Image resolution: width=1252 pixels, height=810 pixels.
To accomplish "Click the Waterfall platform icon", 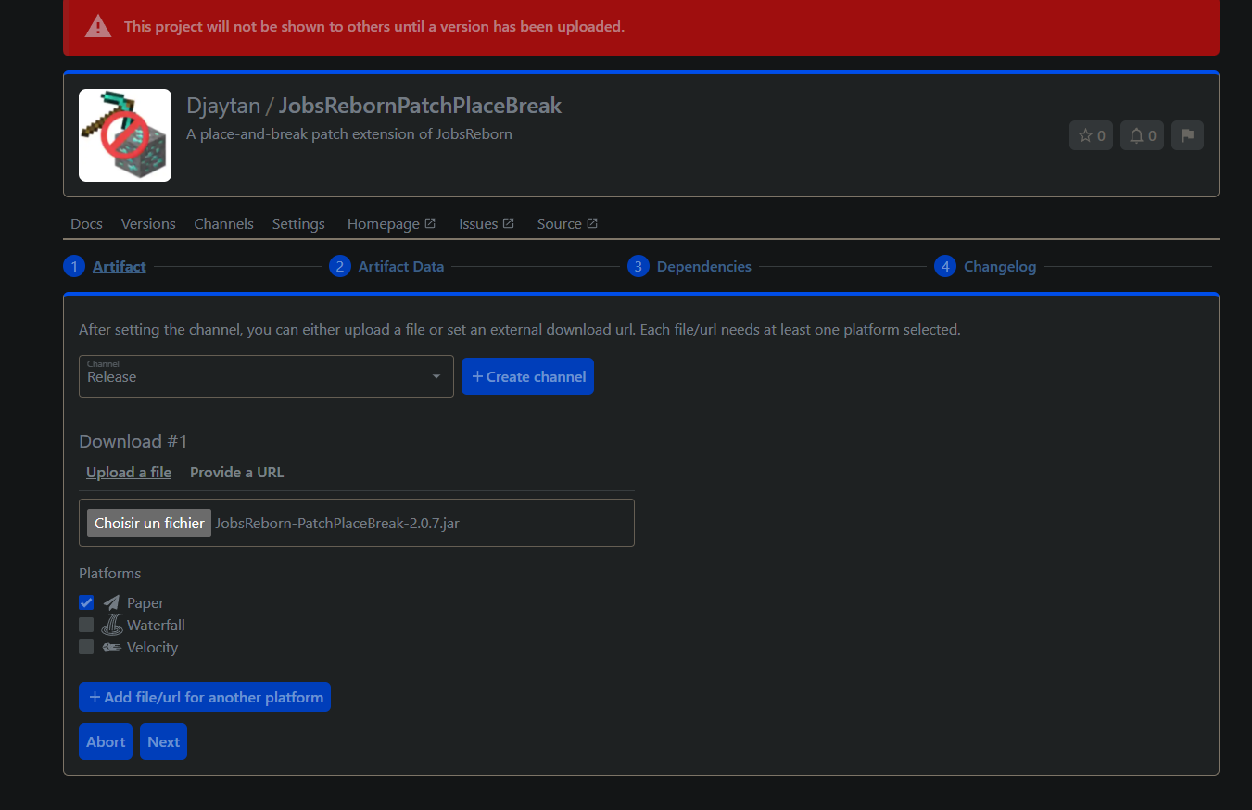I will pyautogui.click(x=110, y=625).
